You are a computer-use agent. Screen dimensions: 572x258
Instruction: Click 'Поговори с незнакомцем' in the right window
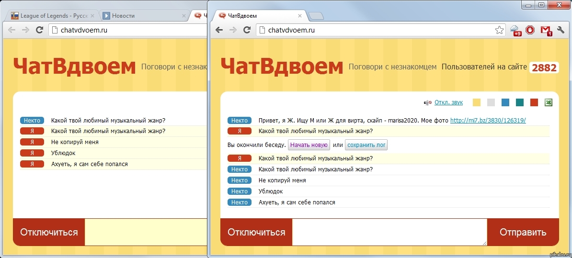pyautogui.click(x=392, y=67)
